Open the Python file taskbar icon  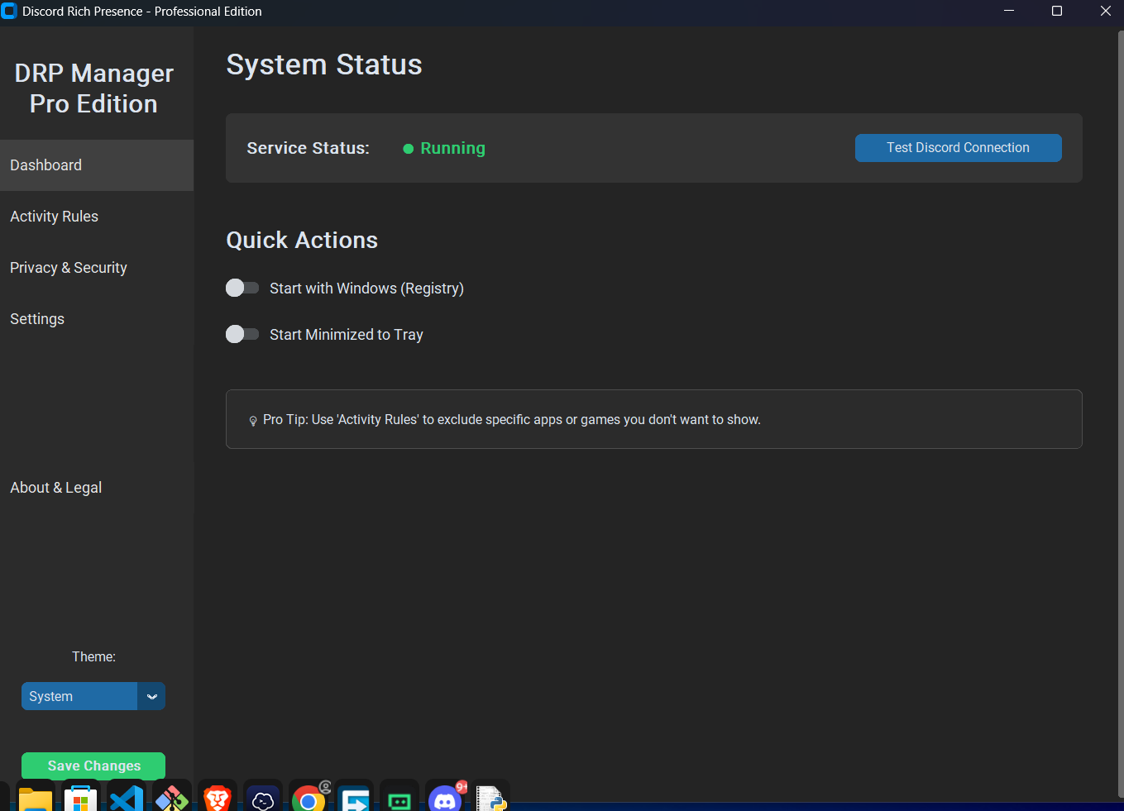click(x=491, y=798)
